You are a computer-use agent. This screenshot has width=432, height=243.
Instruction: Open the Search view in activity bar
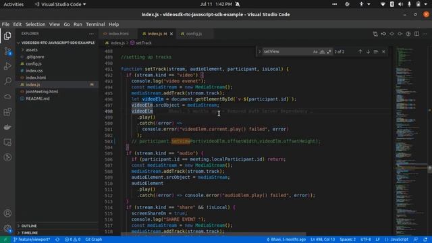7,81
